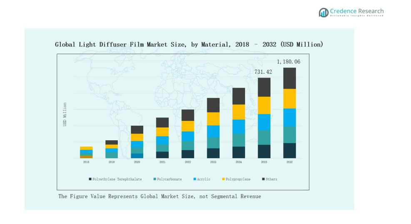Click the 731.42 data label
411x224 pixels.
click(x=263, y=72)
